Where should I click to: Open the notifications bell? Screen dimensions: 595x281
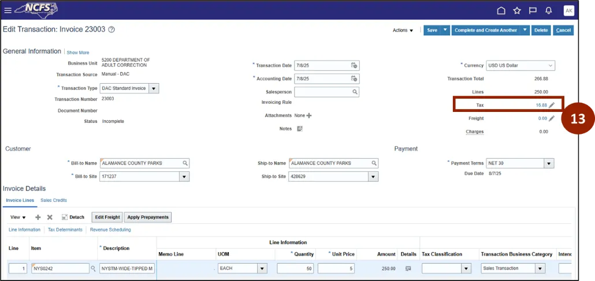(549, 10)
